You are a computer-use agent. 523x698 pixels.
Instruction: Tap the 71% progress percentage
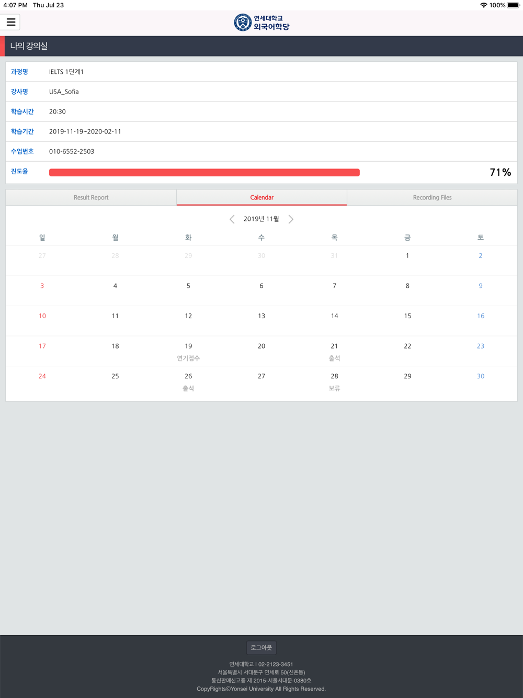(x=500, y=173)
